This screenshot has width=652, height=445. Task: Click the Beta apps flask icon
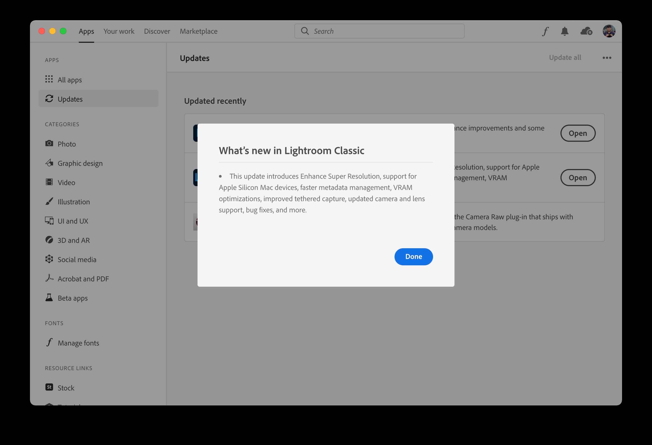[x=49, y=298]
